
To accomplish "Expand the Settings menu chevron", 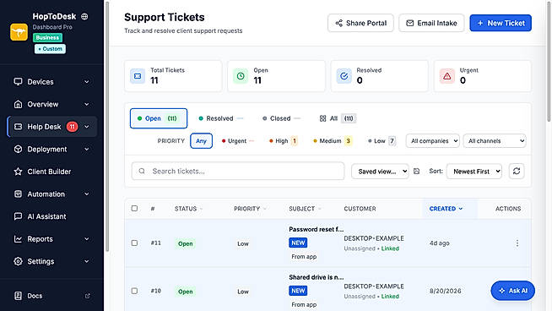I will pos(87,261).
